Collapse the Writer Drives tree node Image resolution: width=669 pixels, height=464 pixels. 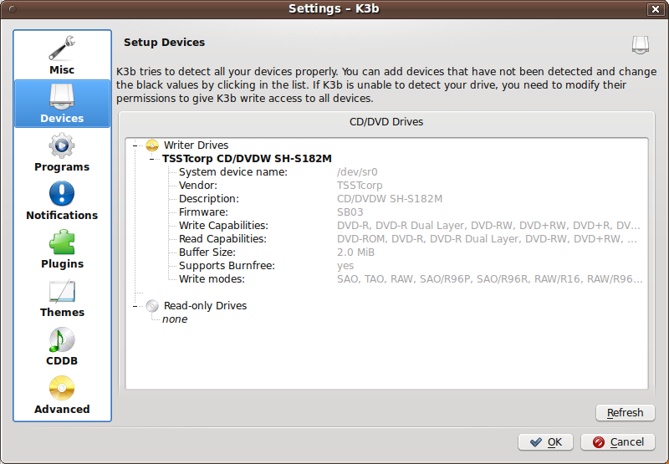tap(135, 145)
